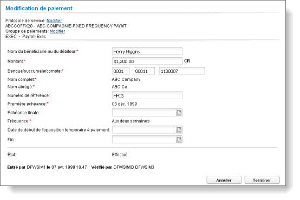Click the 'Entré par DFWSIM1' entry text
Screen dimensions: 300x200
[27, 167]
